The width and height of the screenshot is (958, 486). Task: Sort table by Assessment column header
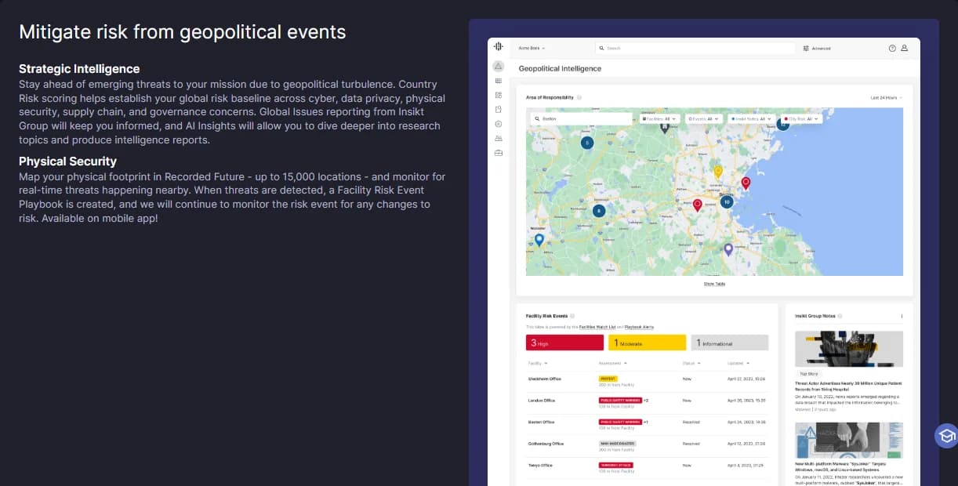point(612,364)
